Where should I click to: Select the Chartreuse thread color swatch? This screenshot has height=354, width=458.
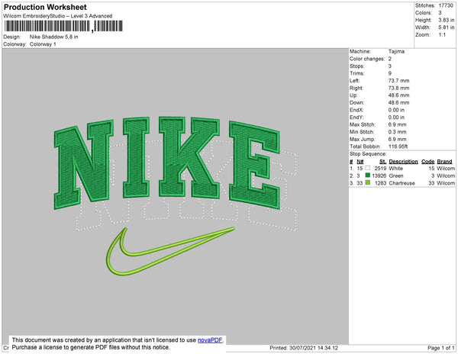[368, 182]
